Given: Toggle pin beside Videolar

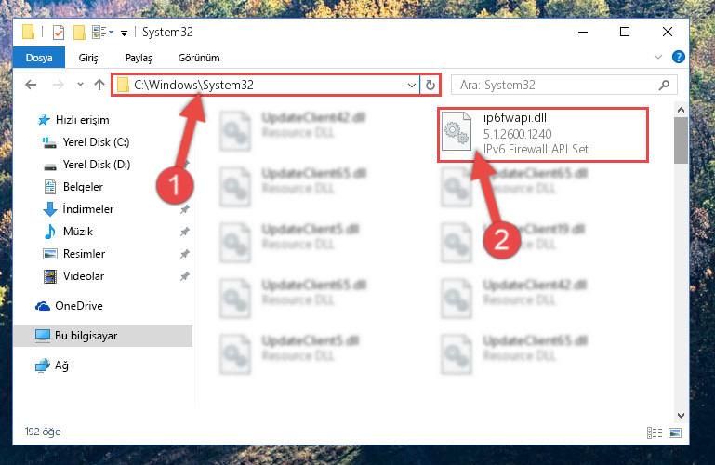Looking at the screenshot, I should pyautogui.click(x=185, y=276).
